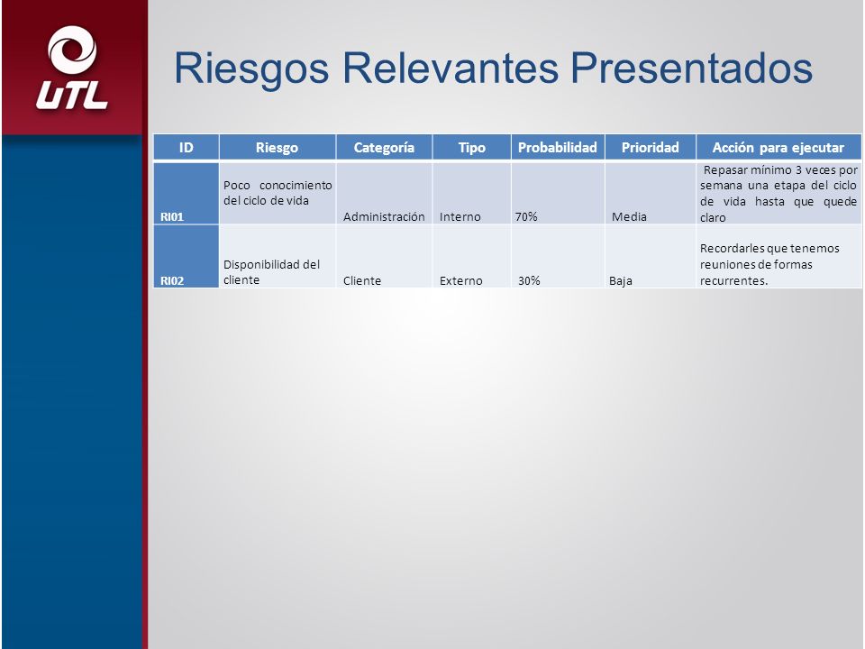Select the 30% probability cell

558,256
